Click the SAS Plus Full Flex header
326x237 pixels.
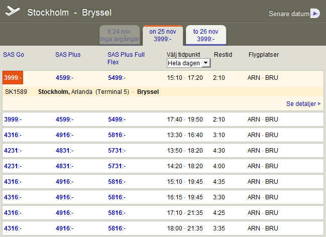point(126,58)
